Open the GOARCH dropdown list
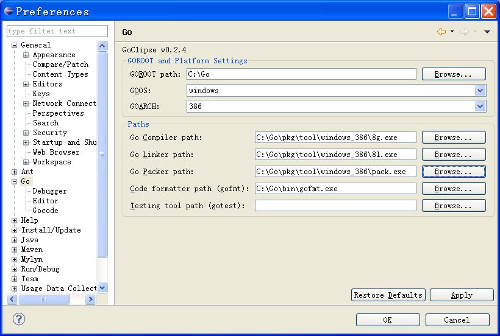The image size is (500, 336). (x=480, y=106)
